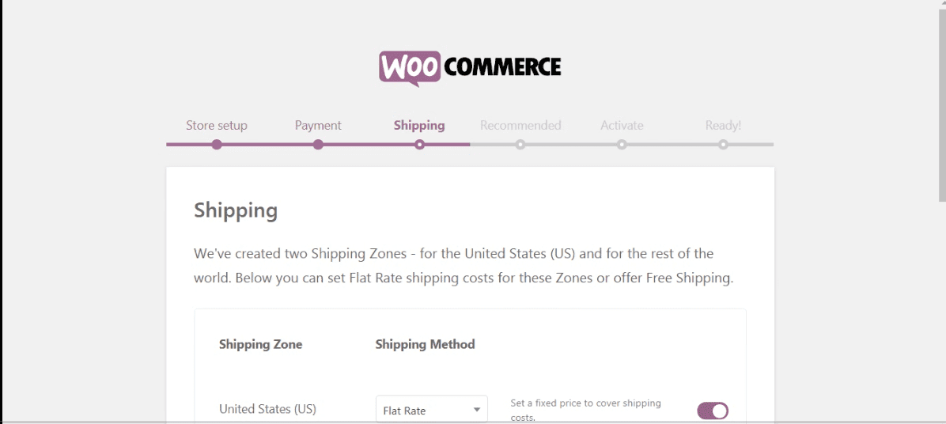Click the Shipping step dot
Image resolution: width=946 pixels, height=424 pixels.
(419, 145)
